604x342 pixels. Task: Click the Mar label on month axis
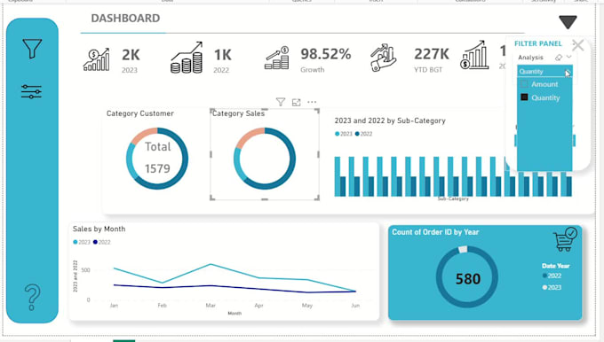pos(211,306)
